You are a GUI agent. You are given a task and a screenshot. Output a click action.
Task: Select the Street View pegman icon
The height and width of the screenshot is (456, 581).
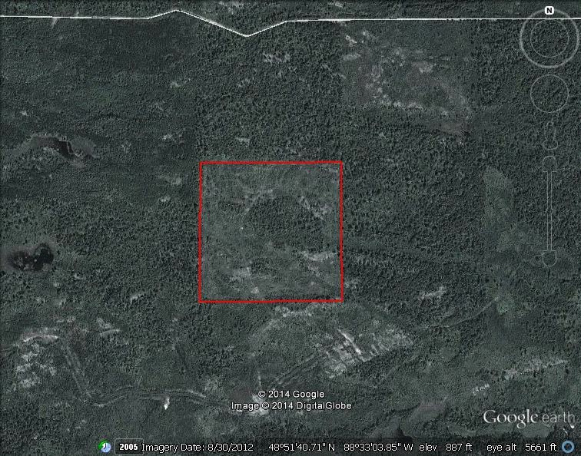pos(550,135)
